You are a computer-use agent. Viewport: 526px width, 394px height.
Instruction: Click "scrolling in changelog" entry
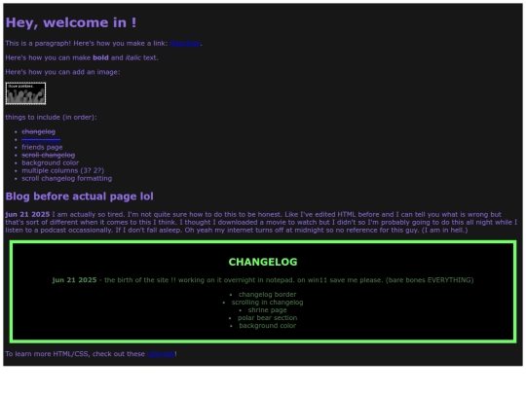pyautogui.click(x=267, y=303)
